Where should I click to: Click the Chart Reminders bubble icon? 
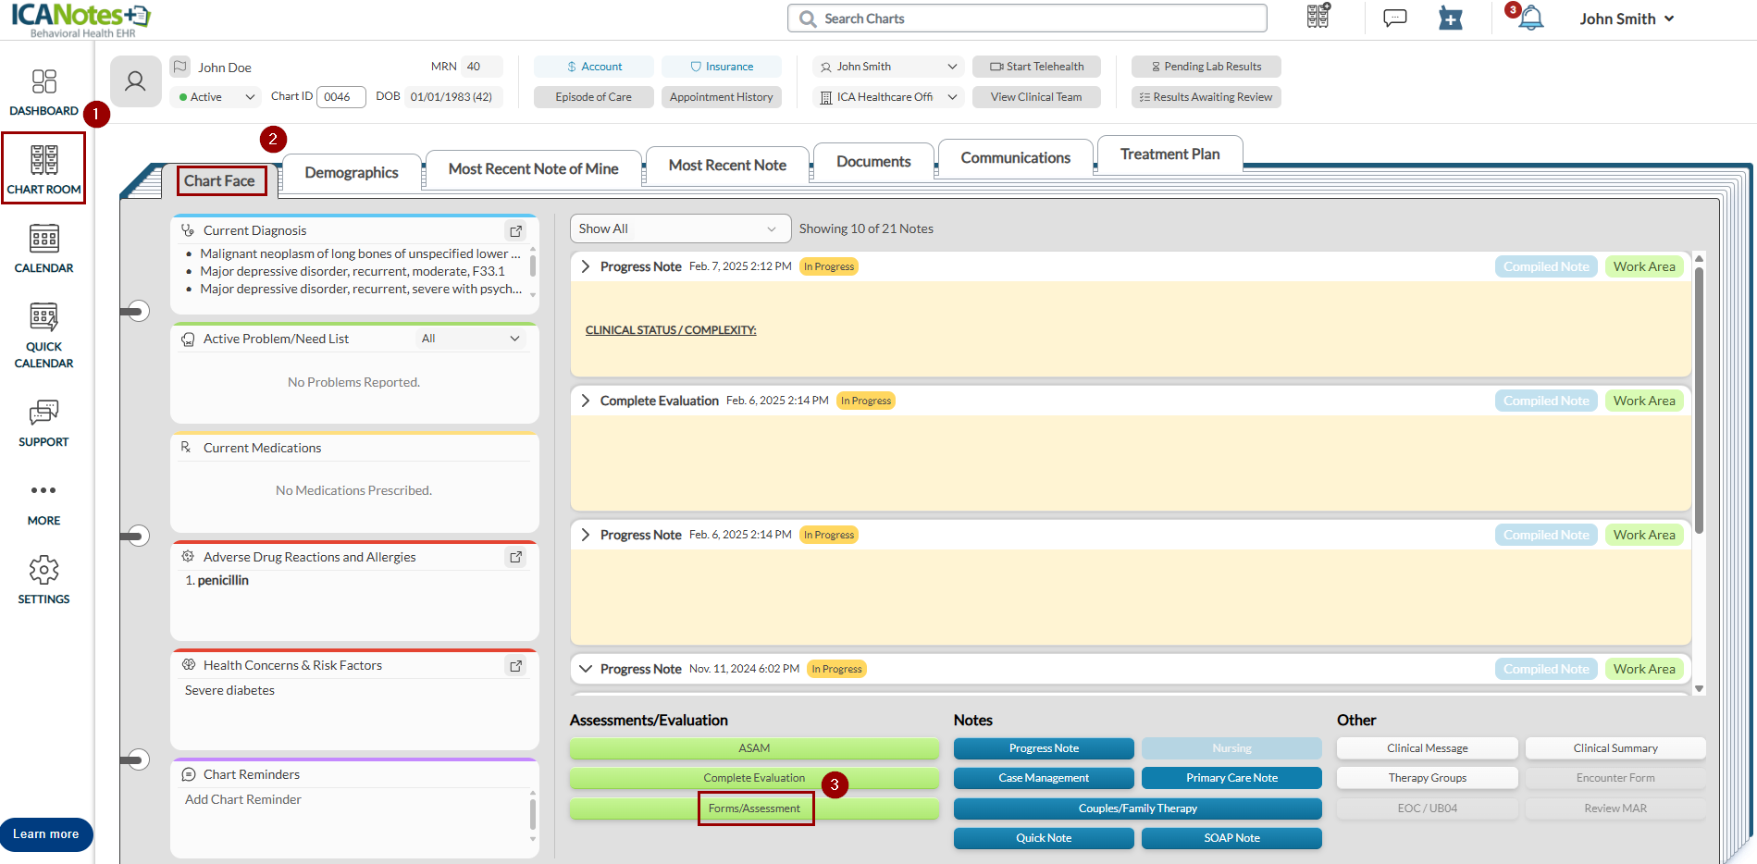coord(189,774)
